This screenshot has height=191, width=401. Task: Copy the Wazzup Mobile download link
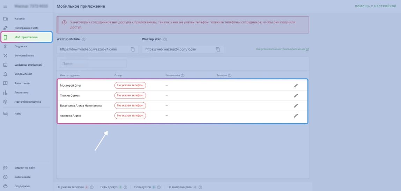[133, 49]
